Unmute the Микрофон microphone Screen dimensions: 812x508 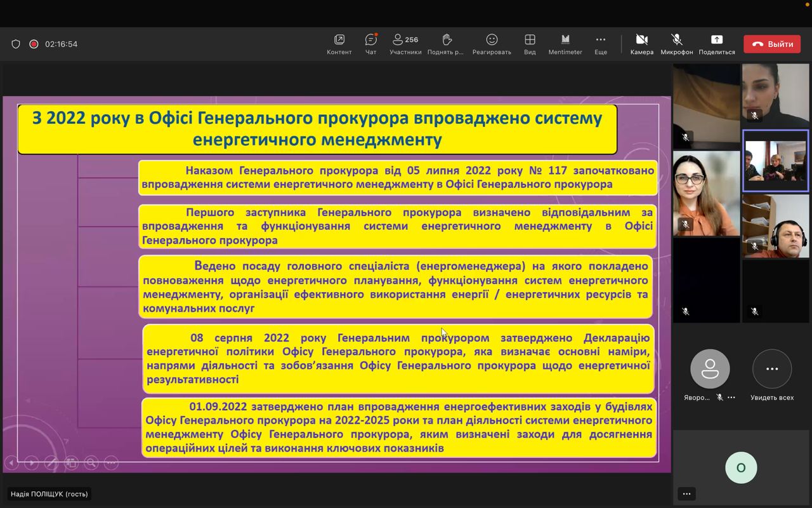pos(676,44)
